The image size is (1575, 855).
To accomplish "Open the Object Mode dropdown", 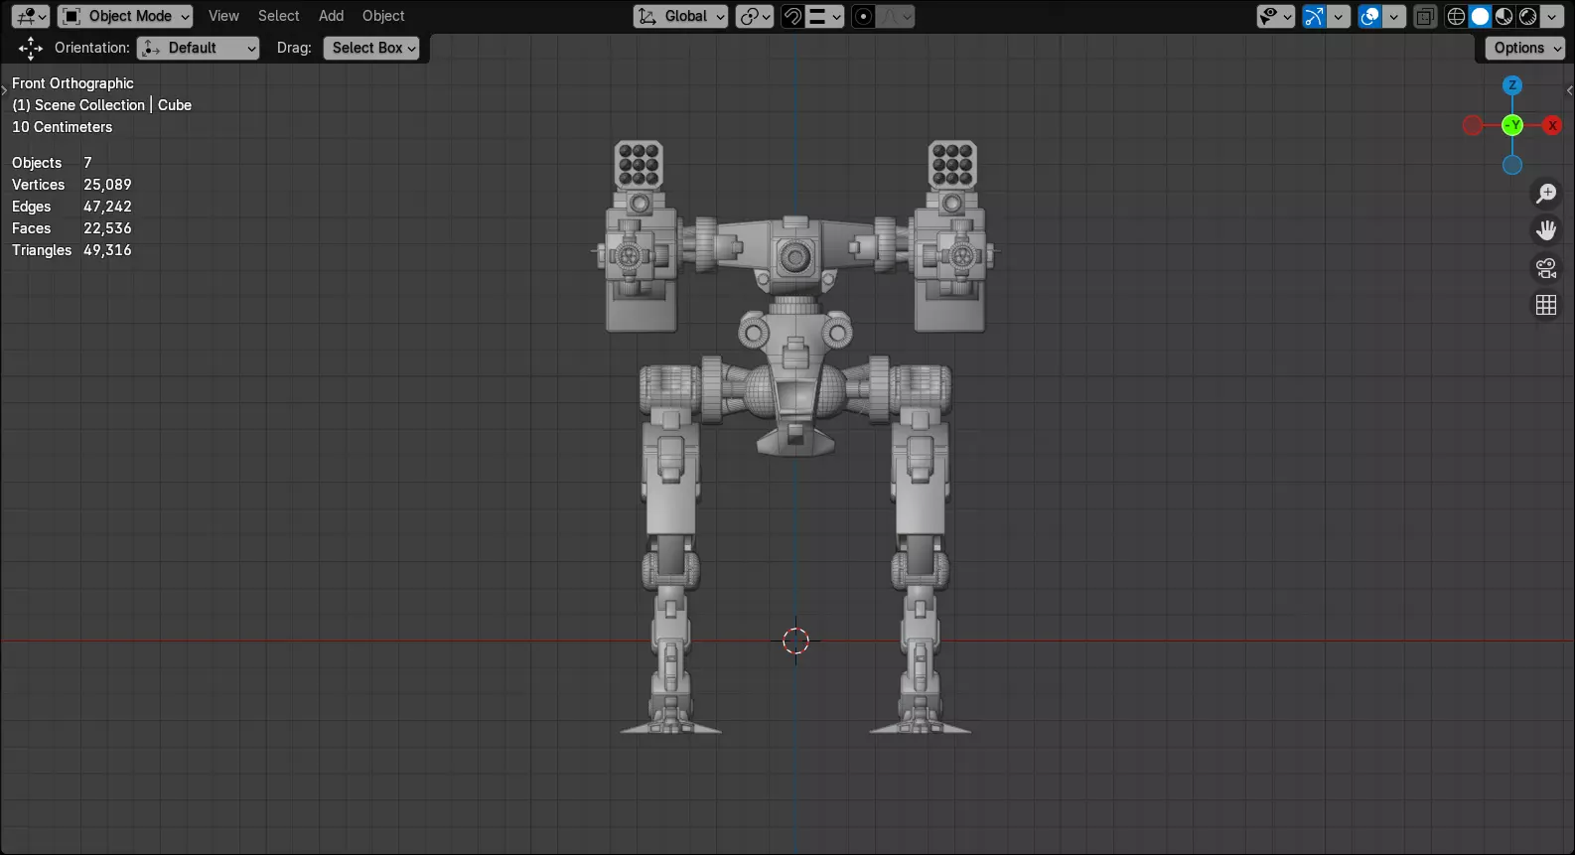I will point(125,16).
